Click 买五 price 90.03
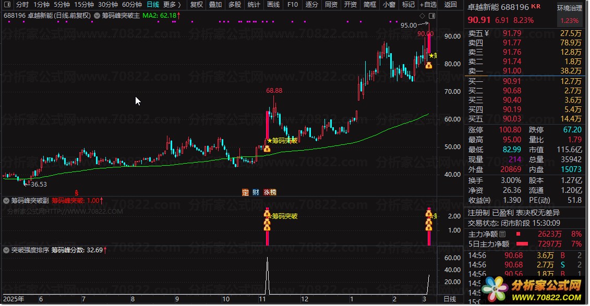This screenshot has height=306, width=590. click(x=512, y=119)
